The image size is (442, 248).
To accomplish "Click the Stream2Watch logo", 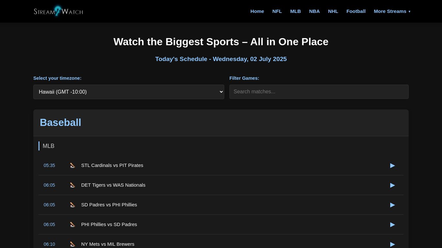I will [58, 11].
